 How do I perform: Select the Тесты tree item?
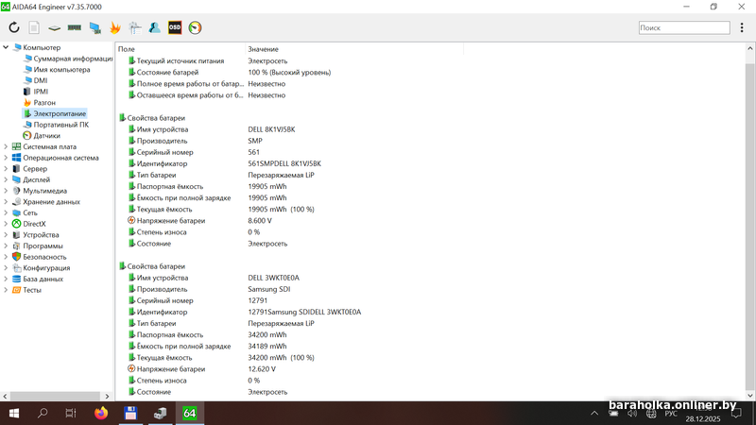32,290
